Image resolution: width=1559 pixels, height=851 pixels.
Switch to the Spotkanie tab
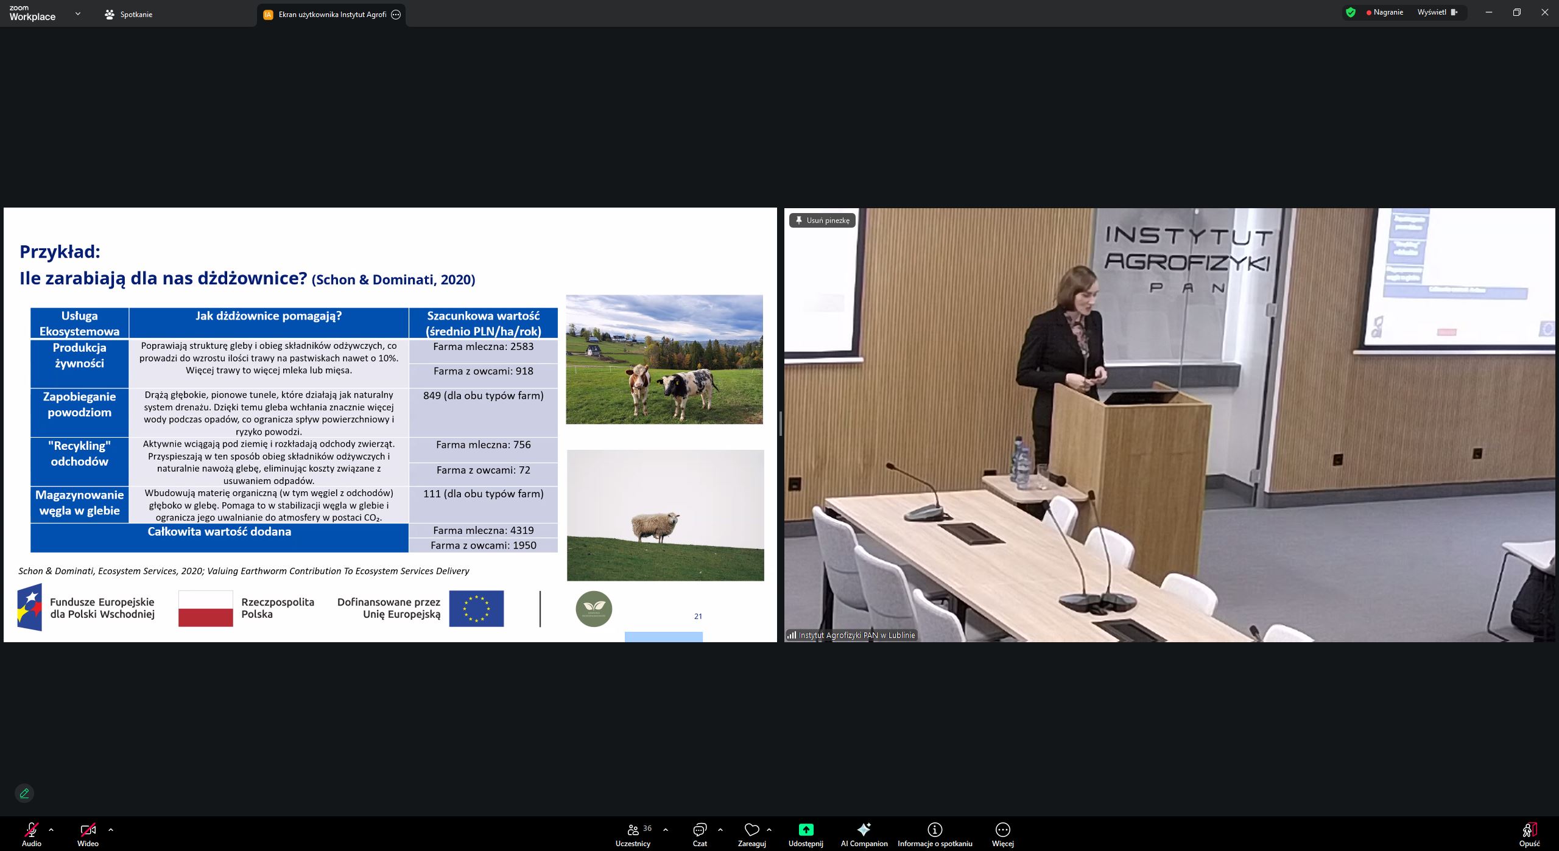128,15
